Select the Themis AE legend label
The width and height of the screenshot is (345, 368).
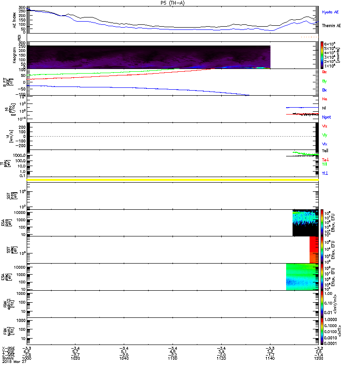[x=331, y=26]
